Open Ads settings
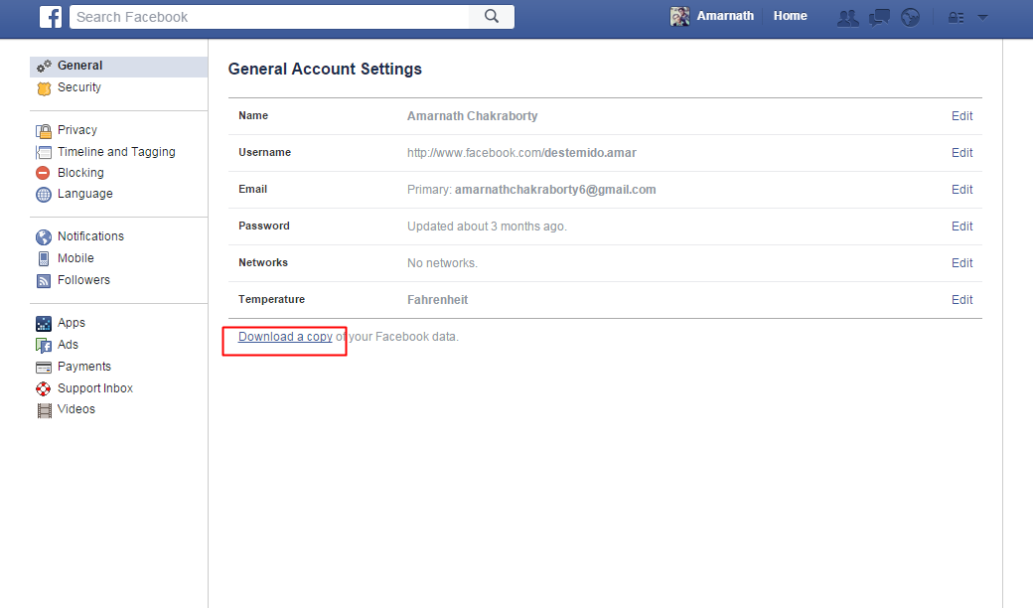 (68, 345)
